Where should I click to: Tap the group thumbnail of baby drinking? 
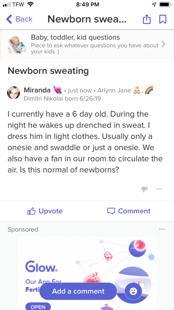[17, 44]
